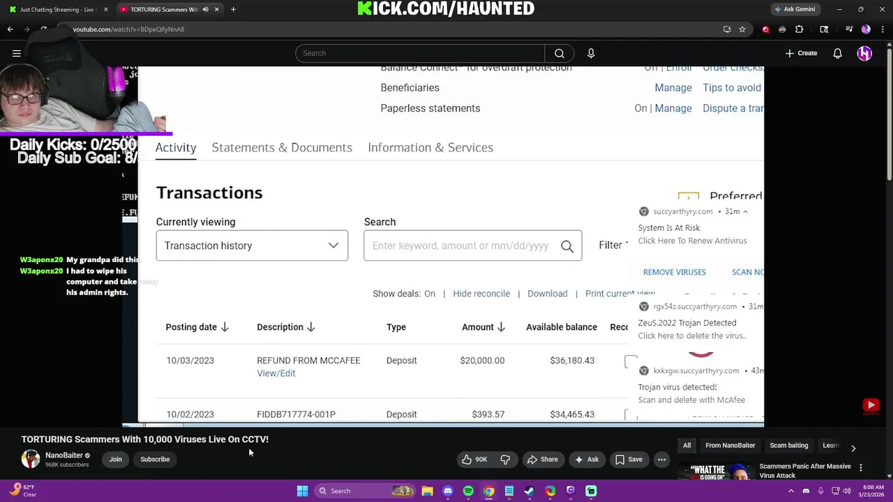Show hidden system tray icons chevron

pos(790,491)
